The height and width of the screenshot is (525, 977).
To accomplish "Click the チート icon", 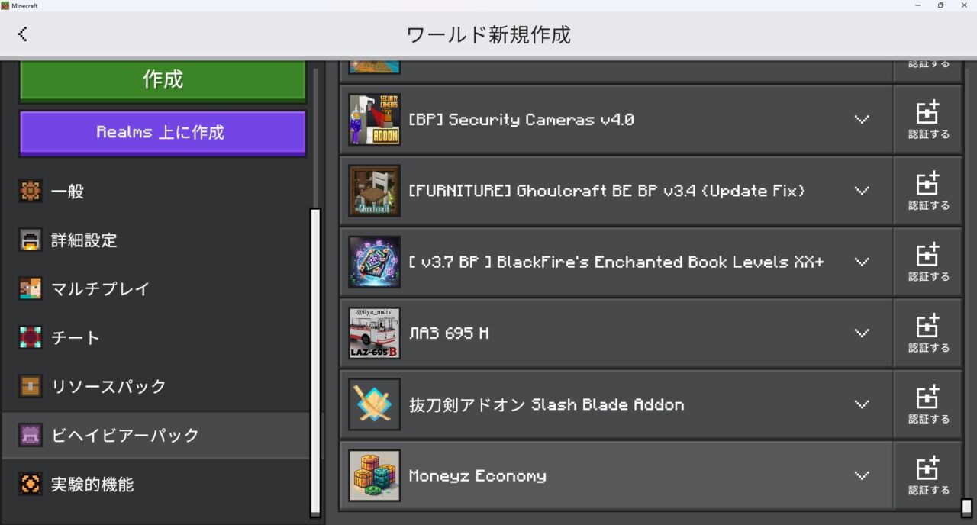I will tap(31, 338).
